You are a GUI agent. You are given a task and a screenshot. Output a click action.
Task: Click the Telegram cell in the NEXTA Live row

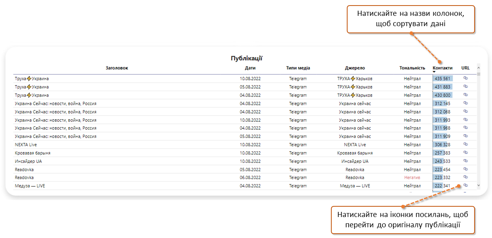(298, 145)
